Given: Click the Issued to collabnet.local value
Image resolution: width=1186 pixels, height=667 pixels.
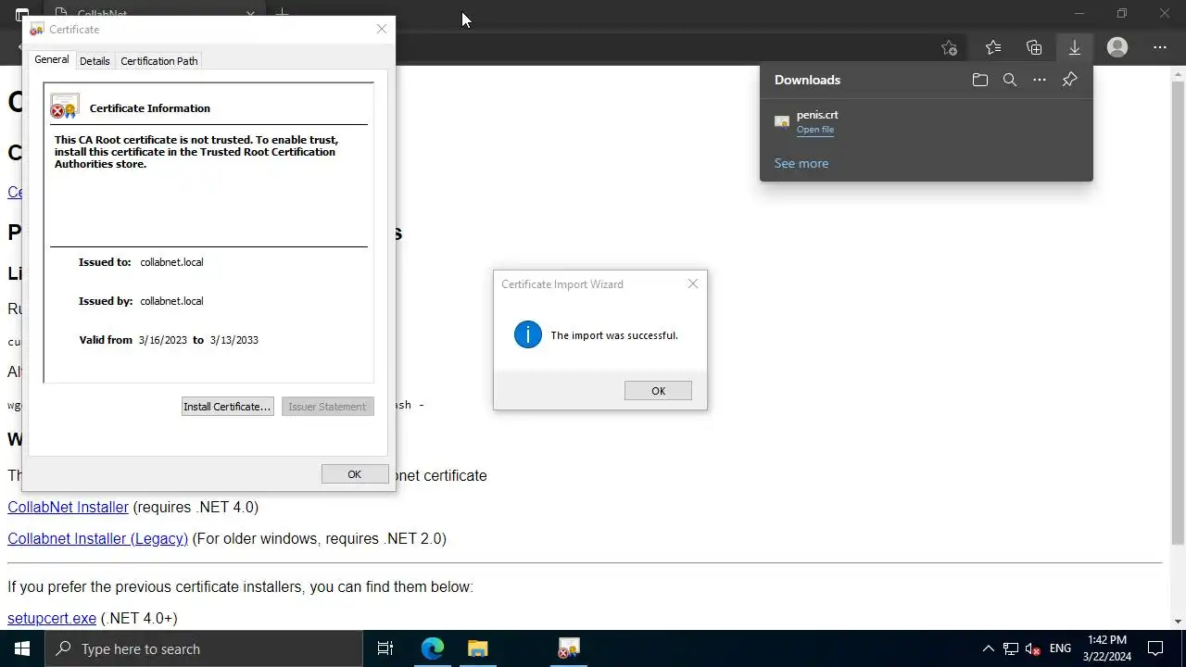Looking at the screenshot, I should [x=171, y=262].
